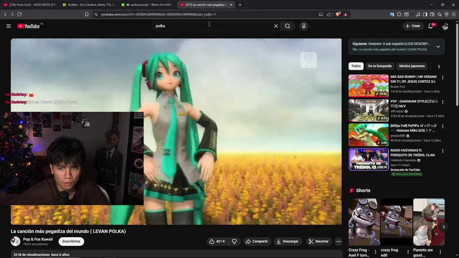The image size is (459, 258).
Task: Show next Shorts with arrow button
Action: (x=444, y=227)
